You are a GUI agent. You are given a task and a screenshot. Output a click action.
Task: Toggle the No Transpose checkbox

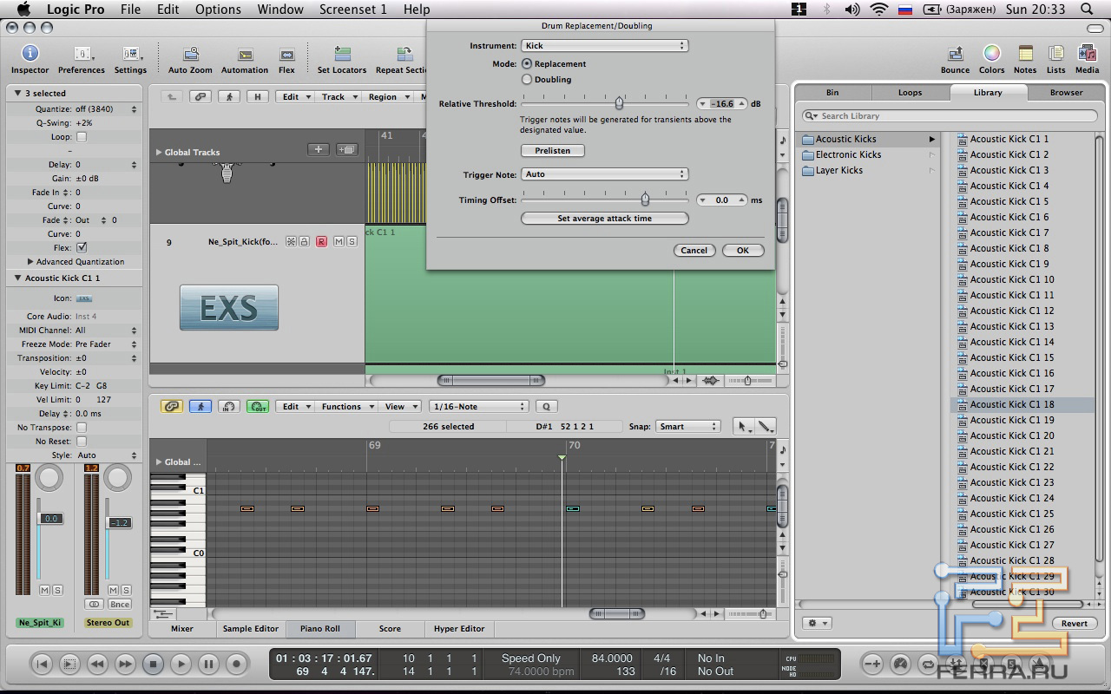pyautogui.click(x=82, y=428)
